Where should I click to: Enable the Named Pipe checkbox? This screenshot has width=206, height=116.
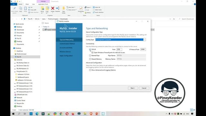click(x=90, y=55)
